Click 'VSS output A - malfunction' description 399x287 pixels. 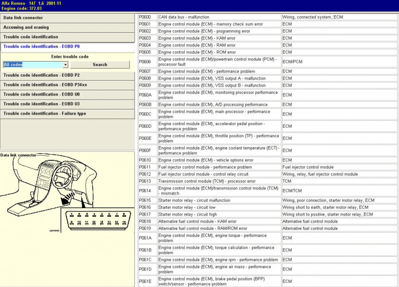[219, 78]
